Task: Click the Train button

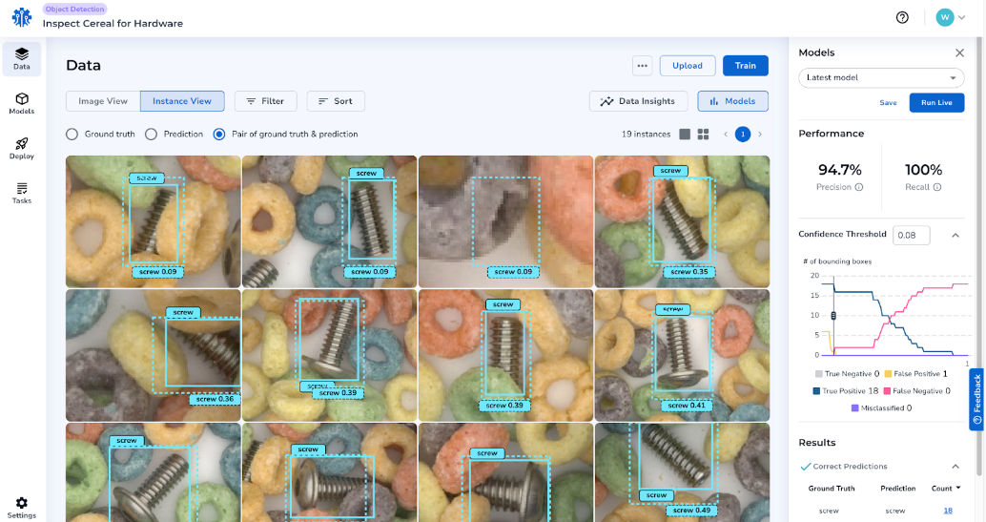Action: (745, 66)
